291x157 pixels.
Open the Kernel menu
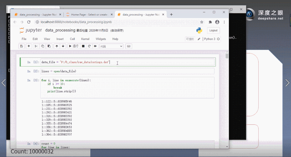point(85,39)
